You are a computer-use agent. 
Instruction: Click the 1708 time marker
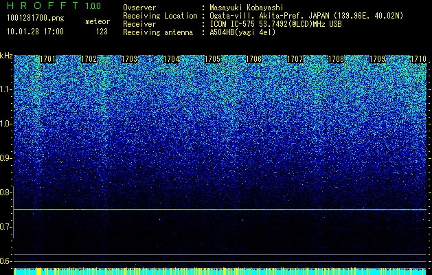point(336,59)
